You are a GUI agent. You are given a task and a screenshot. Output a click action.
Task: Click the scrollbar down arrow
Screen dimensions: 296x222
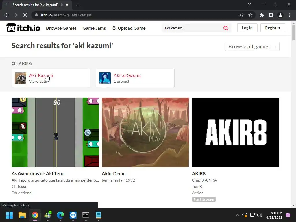coord(293,206)
